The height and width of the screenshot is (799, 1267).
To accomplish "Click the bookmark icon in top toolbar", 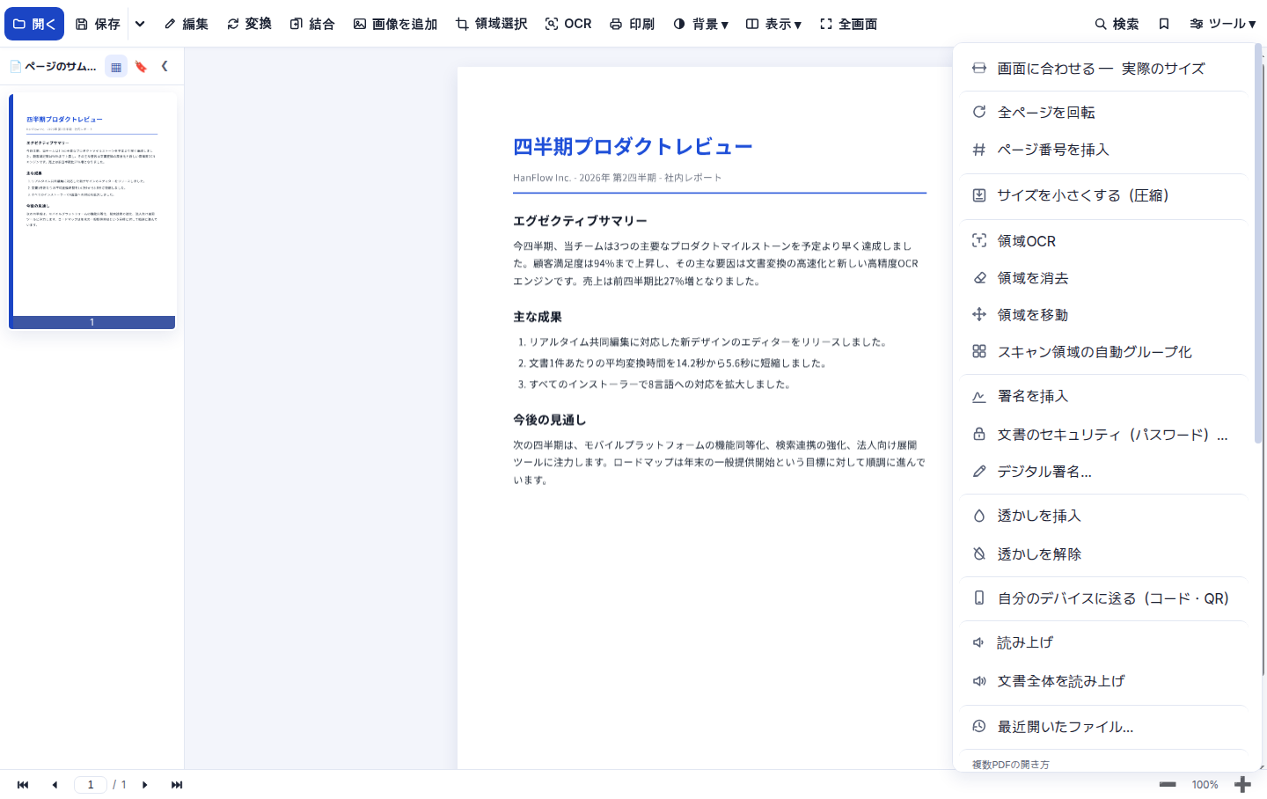I will tap(1164, 24).
